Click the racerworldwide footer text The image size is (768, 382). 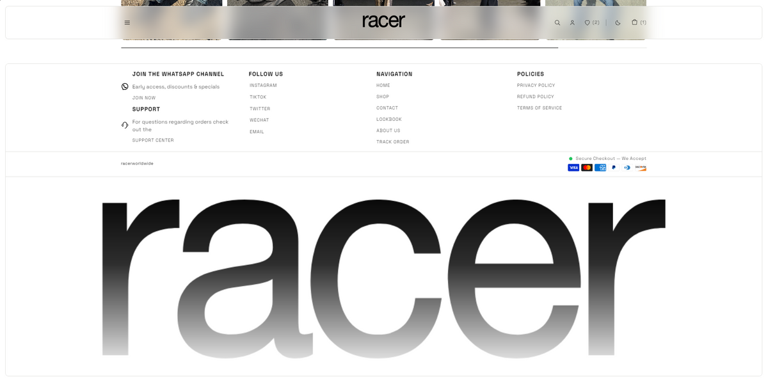pyautogui.click(x=137, y=163)
